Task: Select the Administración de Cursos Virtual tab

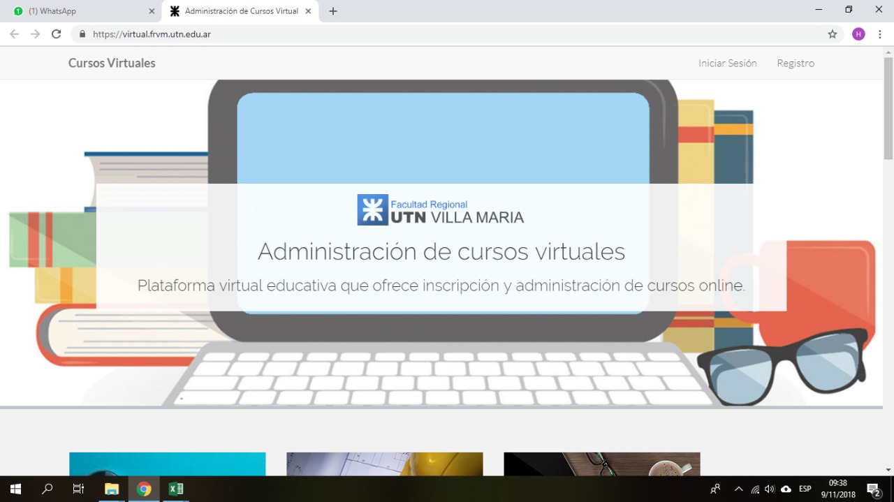Action: (241, 11)
